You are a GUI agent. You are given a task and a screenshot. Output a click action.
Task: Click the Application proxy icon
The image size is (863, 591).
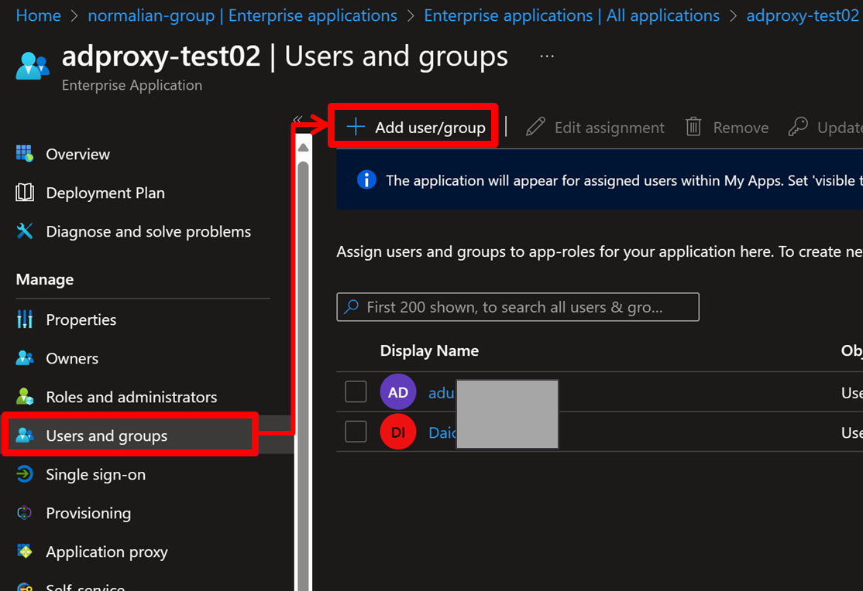24,552
